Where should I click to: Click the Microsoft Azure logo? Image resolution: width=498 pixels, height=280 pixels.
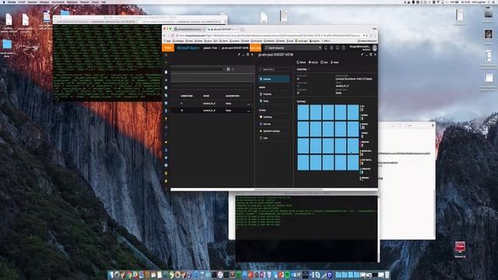coord(188,47)
